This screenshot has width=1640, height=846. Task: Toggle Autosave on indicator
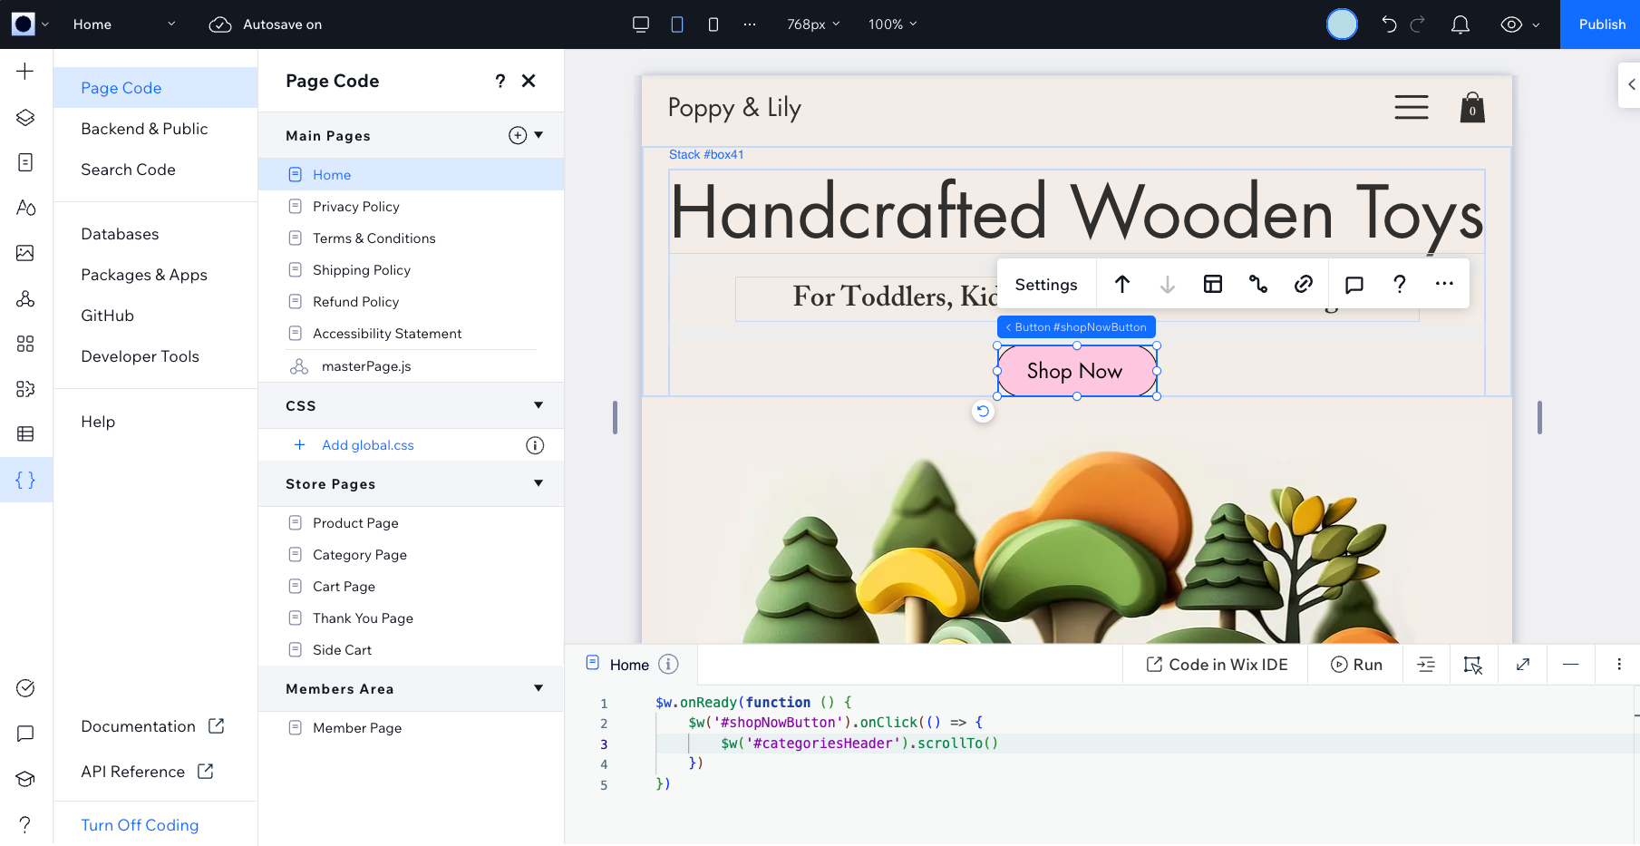click(x=266, y=24)
